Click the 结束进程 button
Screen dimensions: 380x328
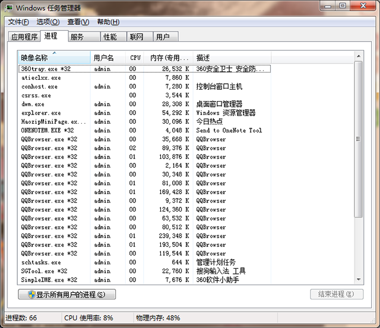(x=336, y=294)
